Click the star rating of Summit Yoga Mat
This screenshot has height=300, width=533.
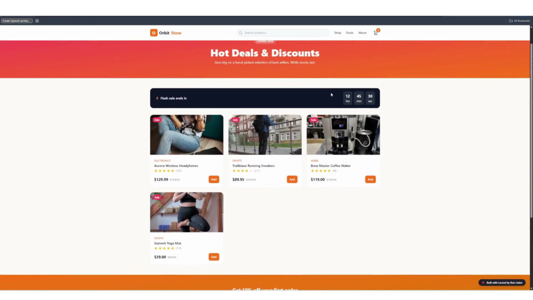pos(164,248)
